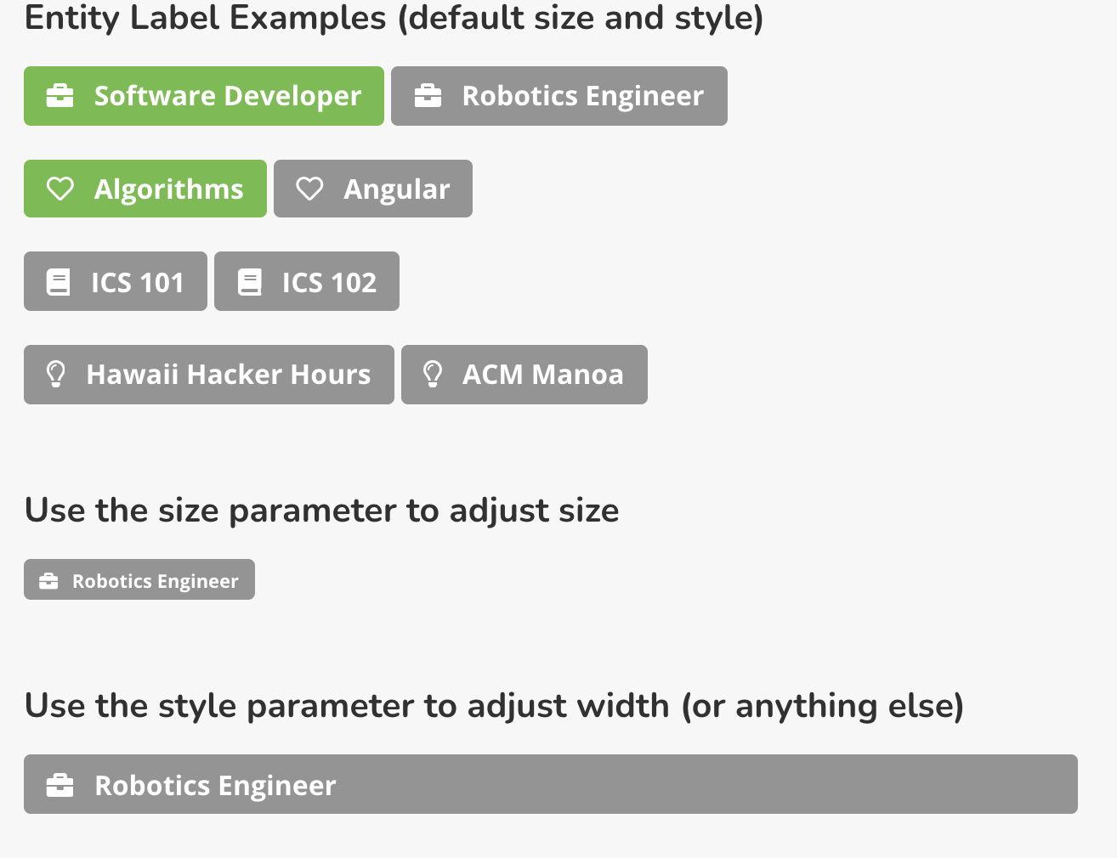Click briefcase icon on small Robotics Engineer label
The image size is (1117, 858).
(48, 581)
